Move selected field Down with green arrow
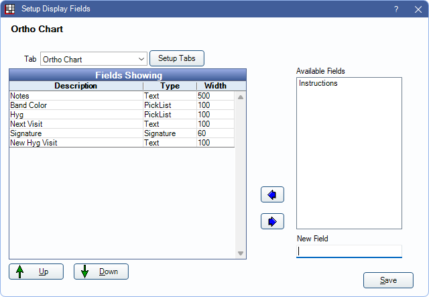 tap(101, 272)
